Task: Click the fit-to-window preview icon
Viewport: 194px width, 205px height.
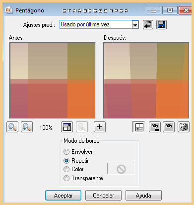Action: click(67, 127)
